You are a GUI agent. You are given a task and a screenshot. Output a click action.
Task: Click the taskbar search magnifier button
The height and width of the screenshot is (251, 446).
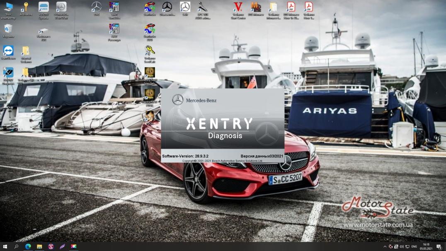point(17,246)
